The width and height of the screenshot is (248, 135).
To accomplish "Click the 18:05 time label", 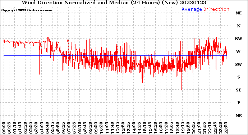I will [x=172, y=128].
